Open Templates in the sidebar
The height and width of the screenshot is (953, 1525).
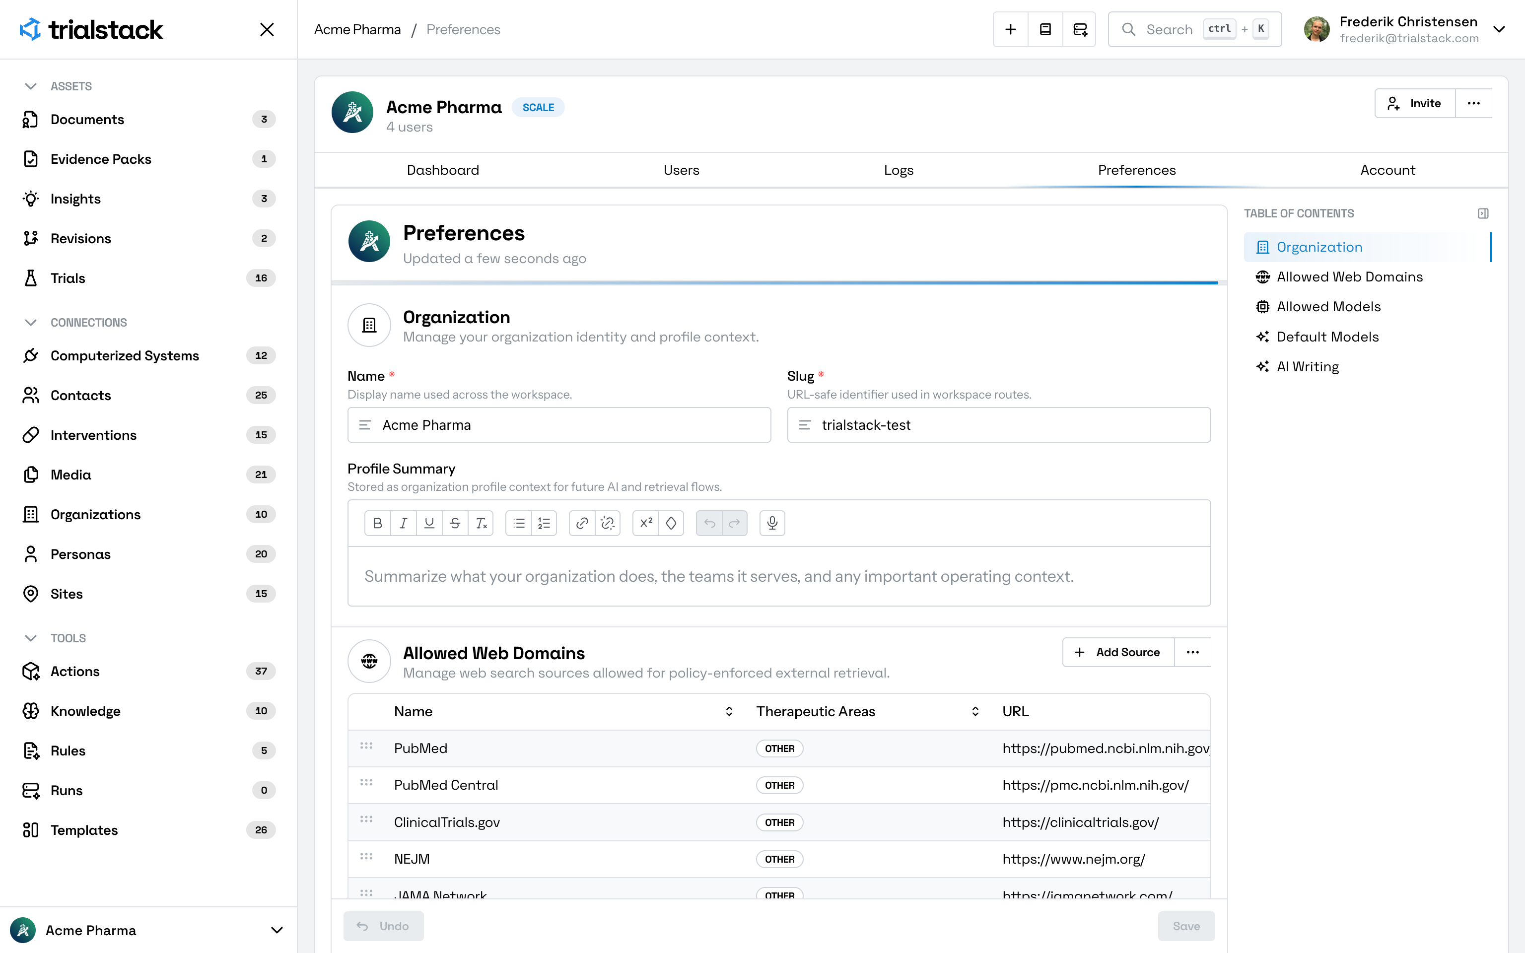(148, 831)
